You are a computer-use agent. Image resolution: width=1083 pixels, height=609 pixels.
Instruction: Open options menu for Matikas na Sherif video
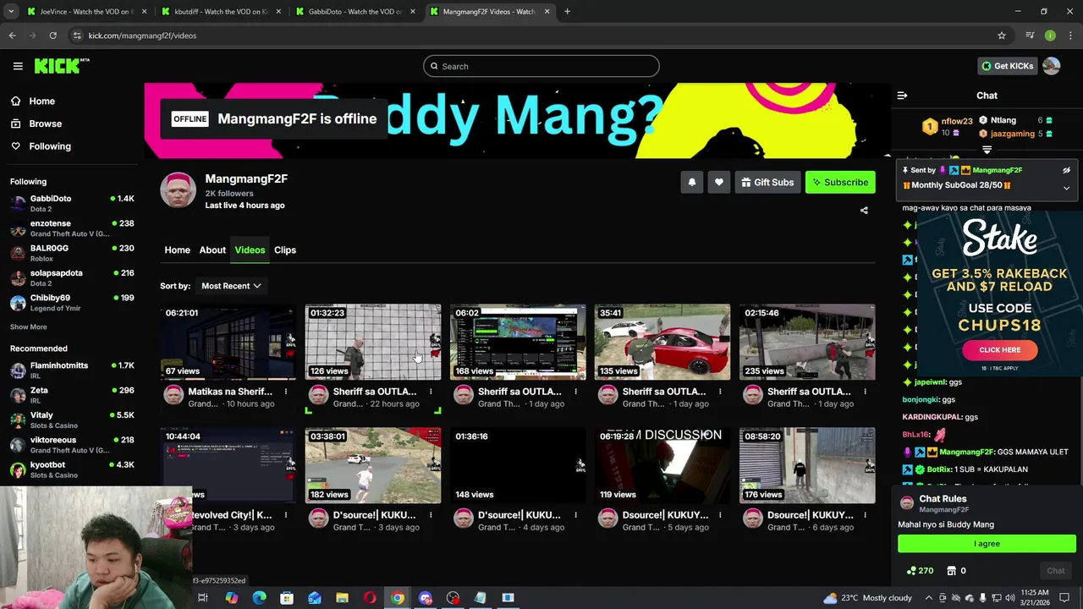click(286, 392)
